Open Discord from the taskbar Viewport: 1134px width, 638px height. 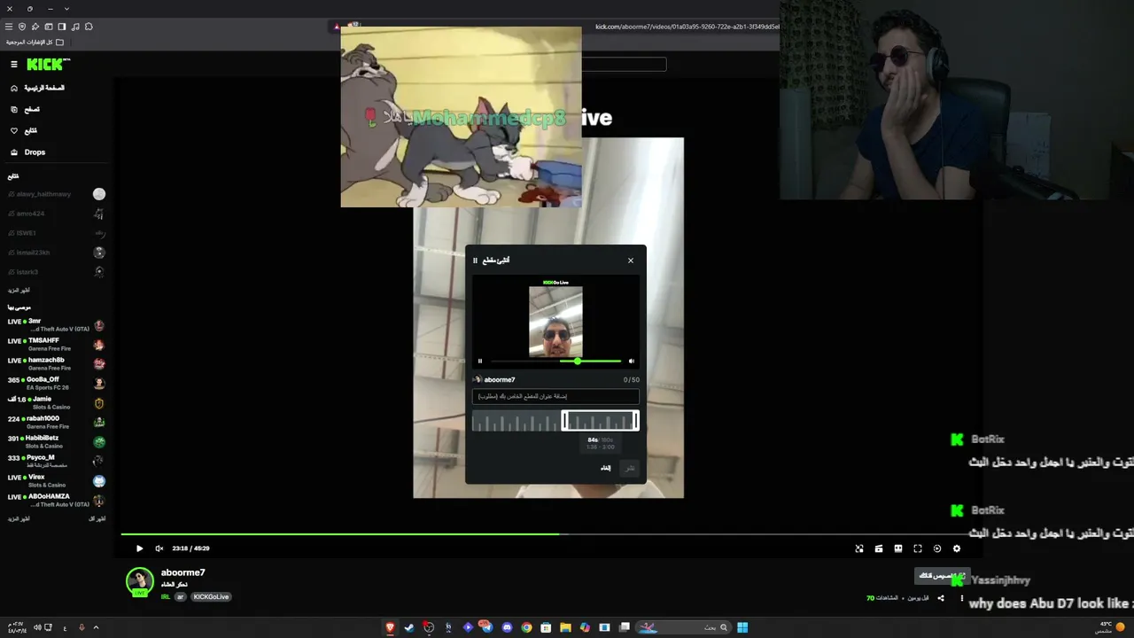[507, 627]
